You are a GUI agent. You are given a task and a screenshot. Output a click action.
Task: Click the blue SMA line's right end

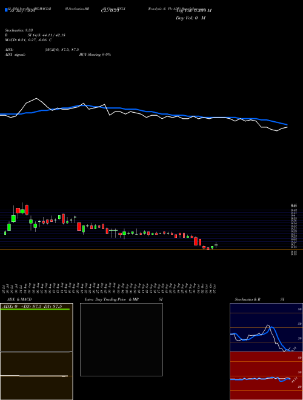tap(287, 124)
